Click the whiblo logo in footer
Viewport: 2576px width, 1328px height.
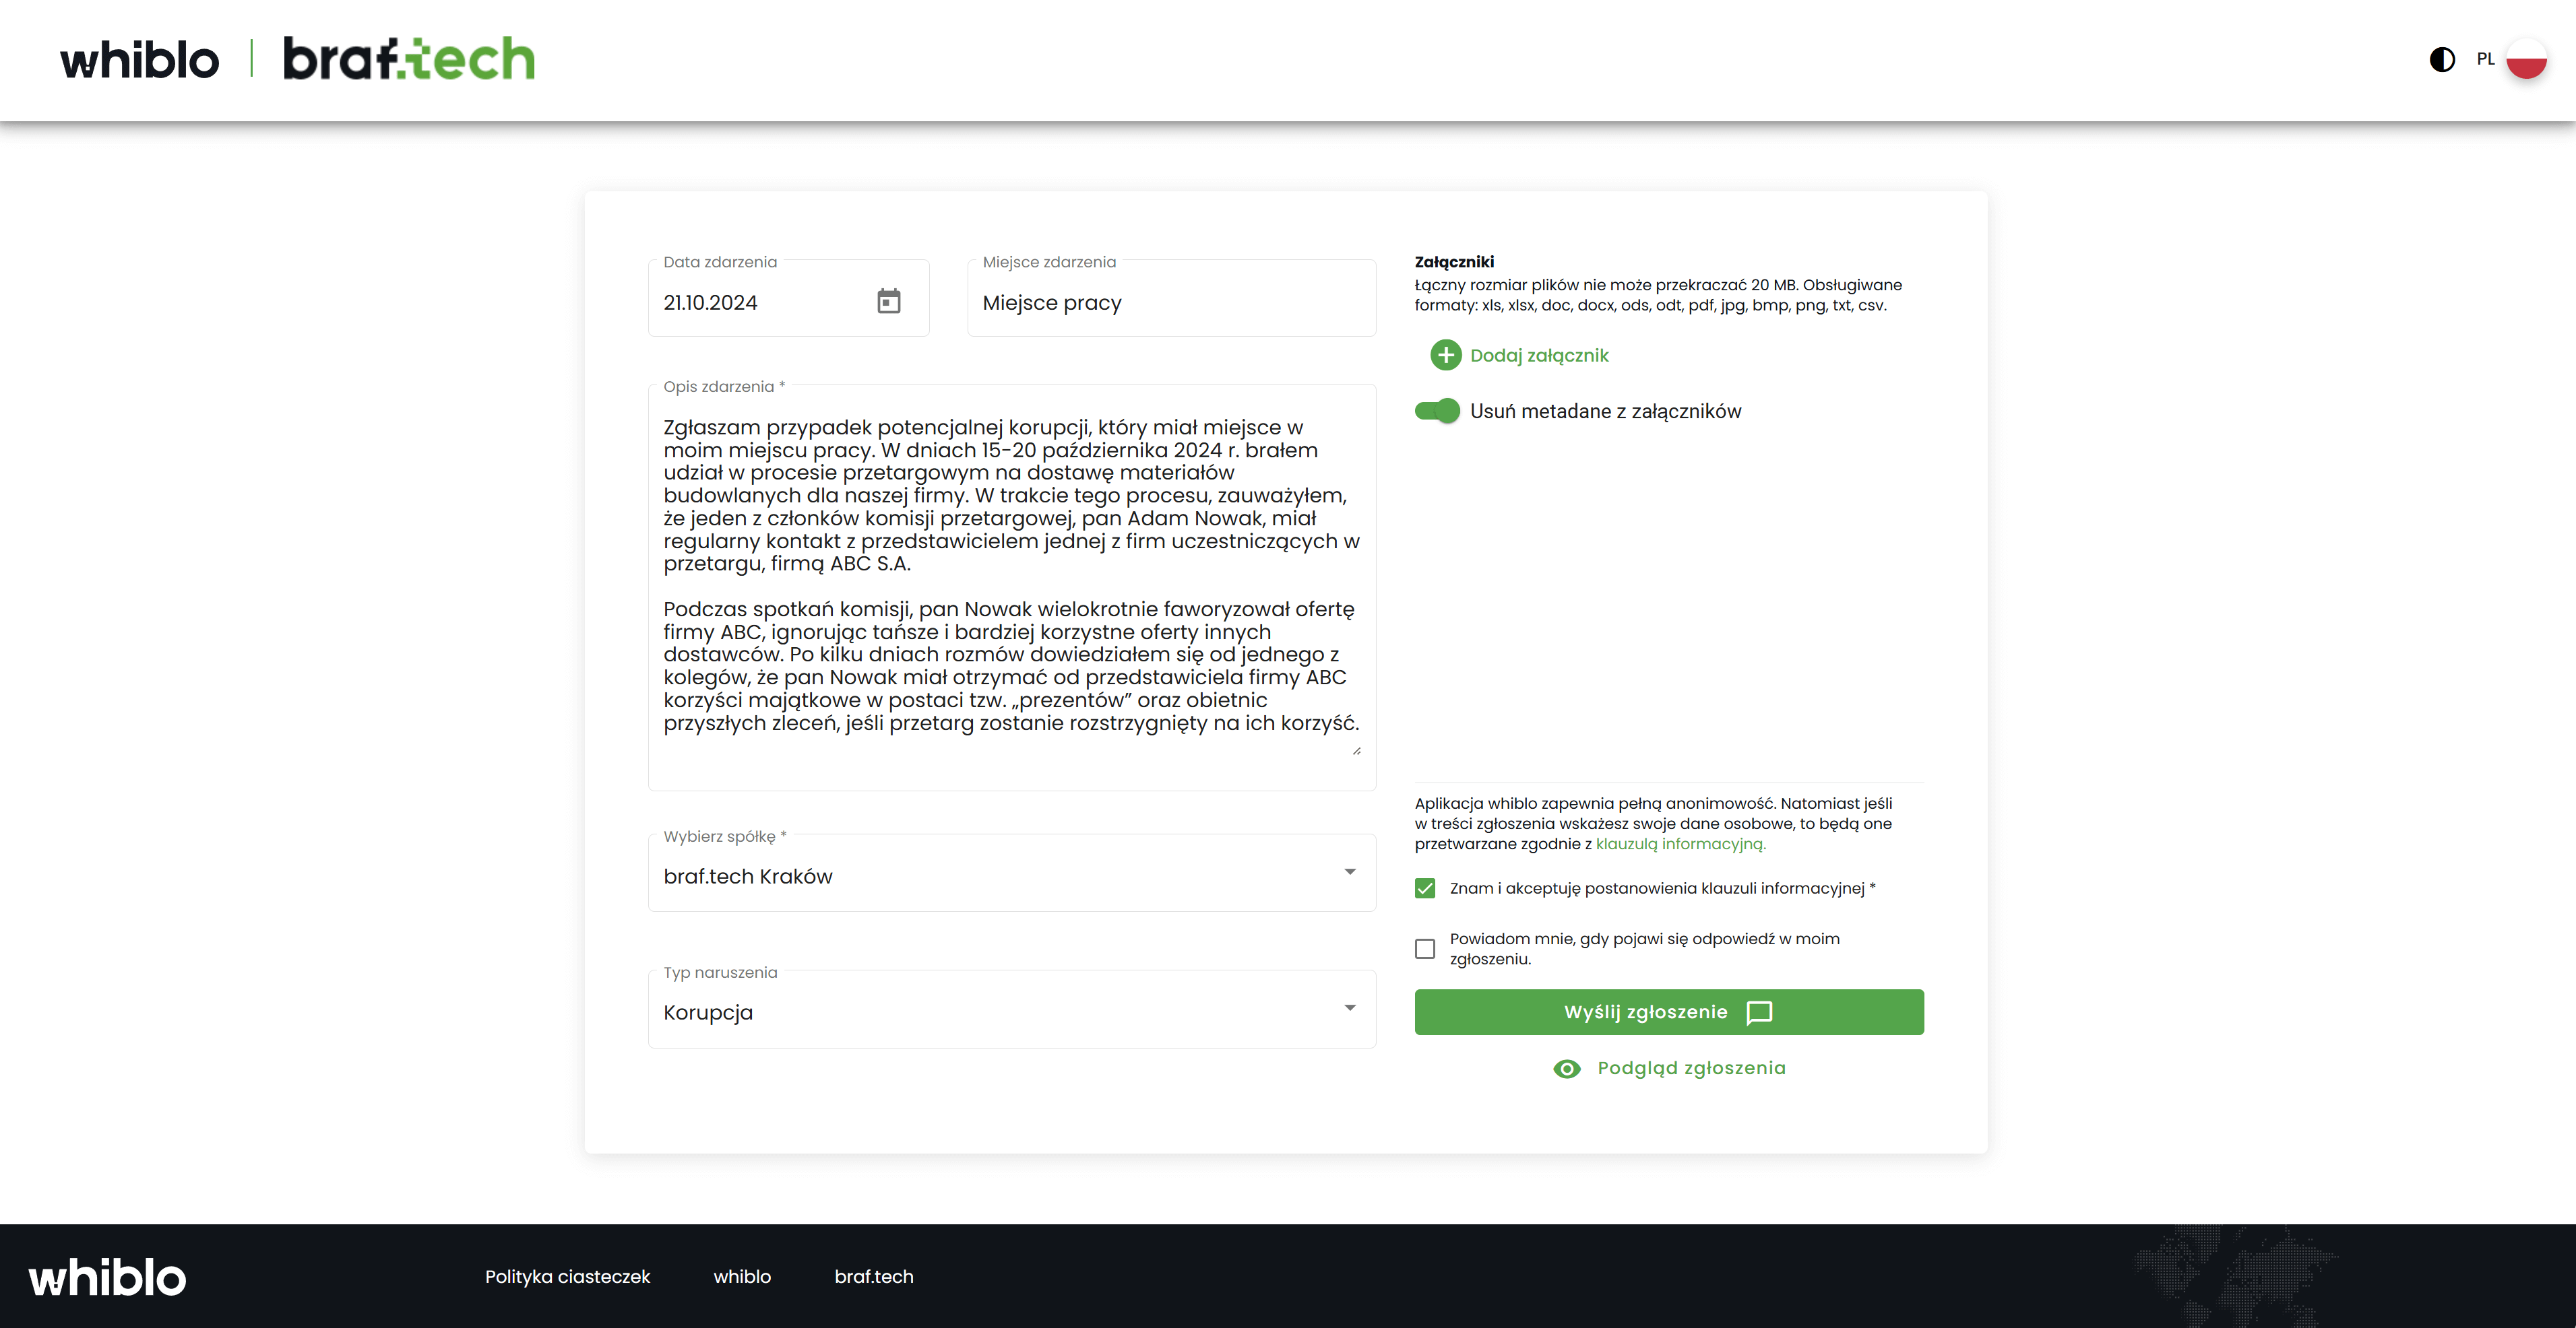107,1277
